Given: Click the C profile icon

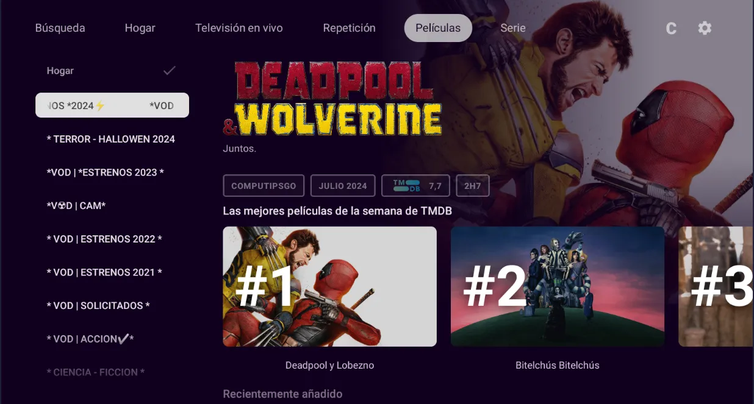Looking at the screenshot, I should [x=671, y=29].
